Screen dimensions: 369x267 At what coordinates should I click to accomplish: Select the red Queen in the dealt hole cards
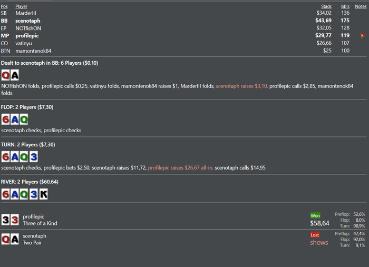(x=6, y=75)
